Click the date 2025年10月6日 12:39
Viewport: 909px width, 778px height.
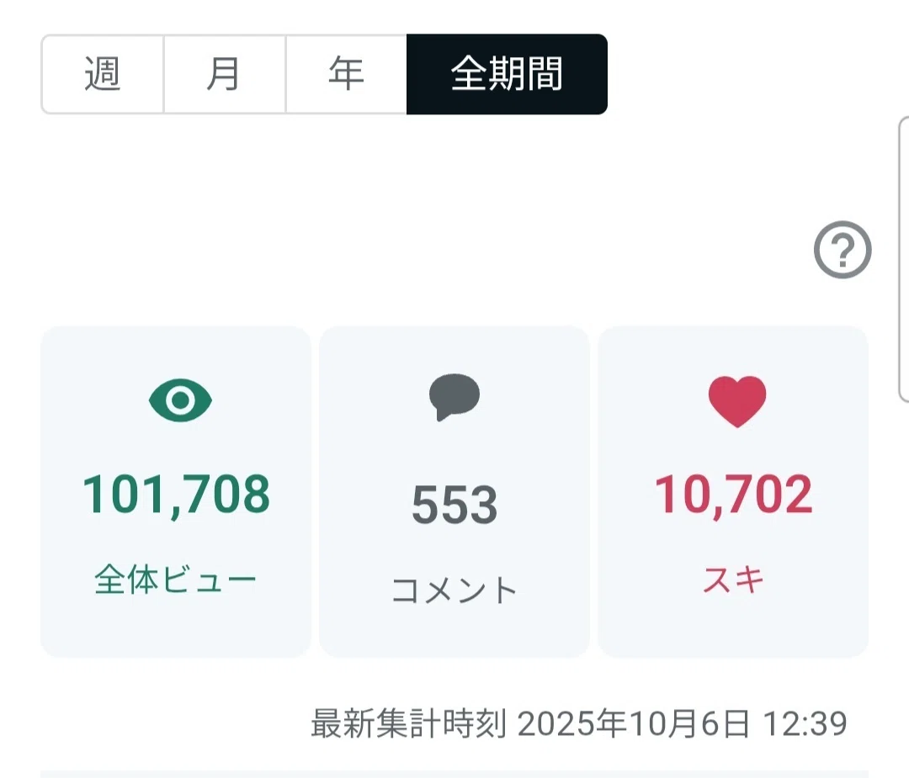tap(683, 723)
